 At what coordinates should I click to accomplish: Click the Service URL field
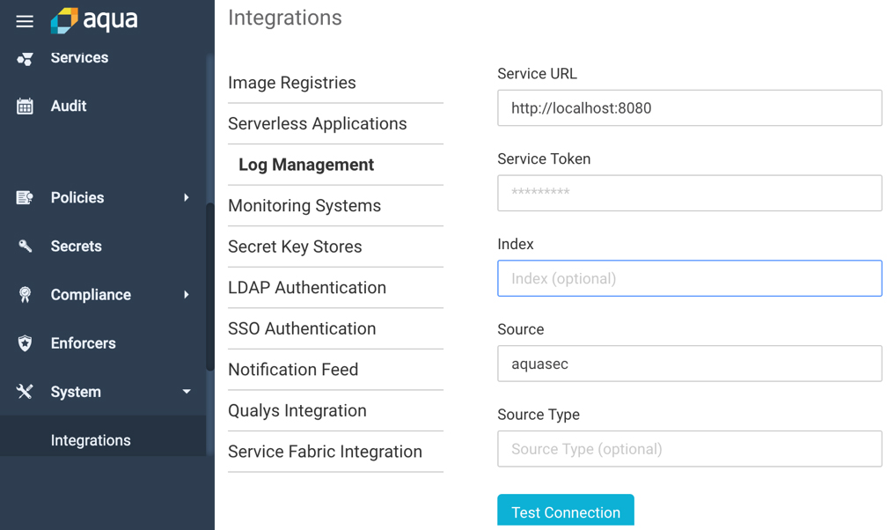690,107
